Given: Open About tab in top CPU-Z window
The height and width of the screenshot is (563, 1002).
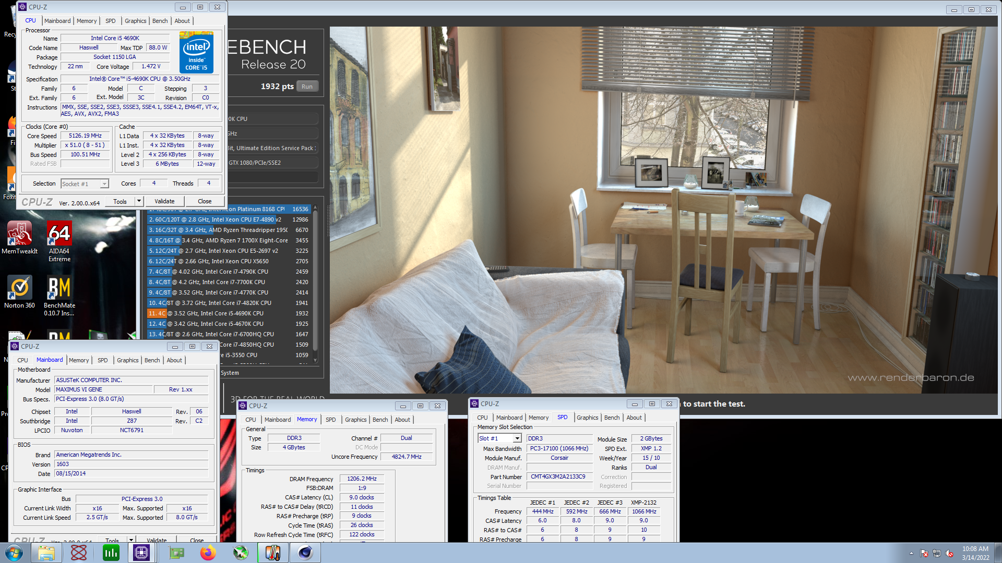Looking at the screenshot, I should 182,21.
